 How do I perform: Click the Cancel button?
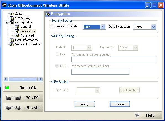(x=120, y=104)
